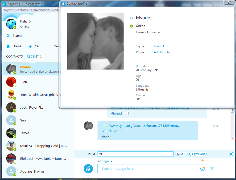Viewport: 236px width, 180px height.
Task: Click Juan's red flower avatar
Action: [x=11, y=82]
